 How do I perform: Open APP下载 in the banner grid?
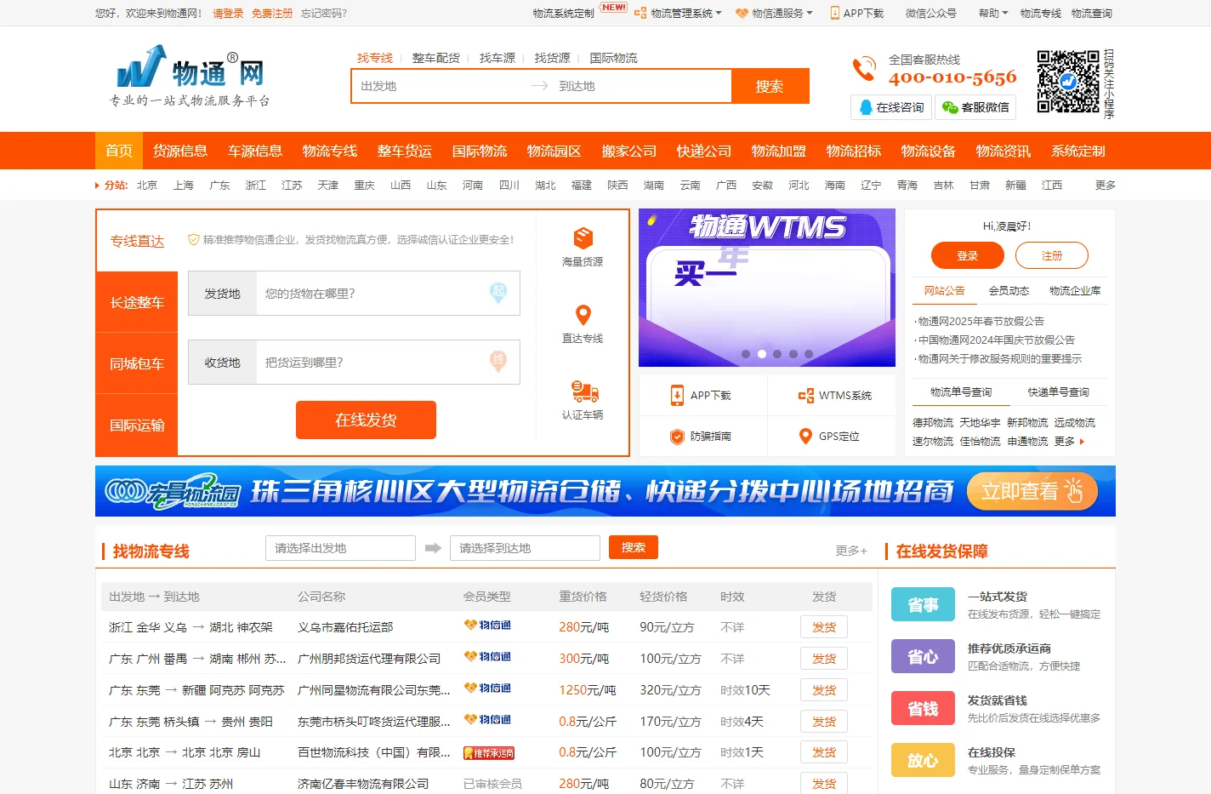point(702,395)
